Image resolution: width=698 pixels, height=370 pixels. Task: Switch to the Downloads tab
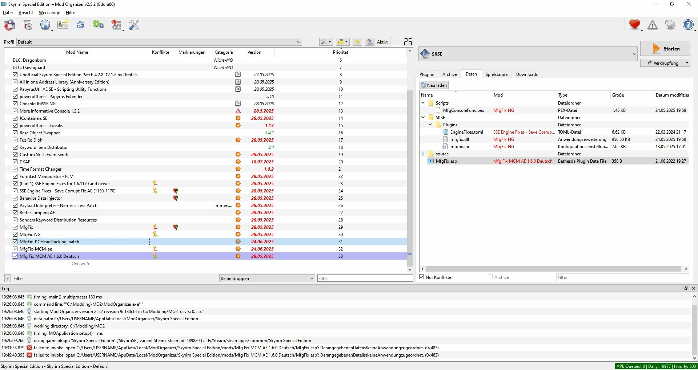[x=527, y=74]
